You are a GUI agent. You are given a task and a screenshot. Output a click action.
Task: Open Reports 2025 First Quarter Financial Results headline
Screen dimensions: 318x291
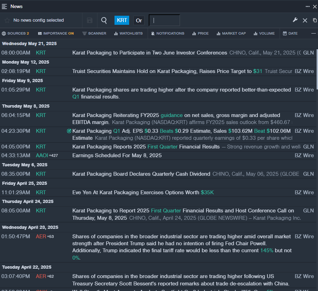point(146,147)
